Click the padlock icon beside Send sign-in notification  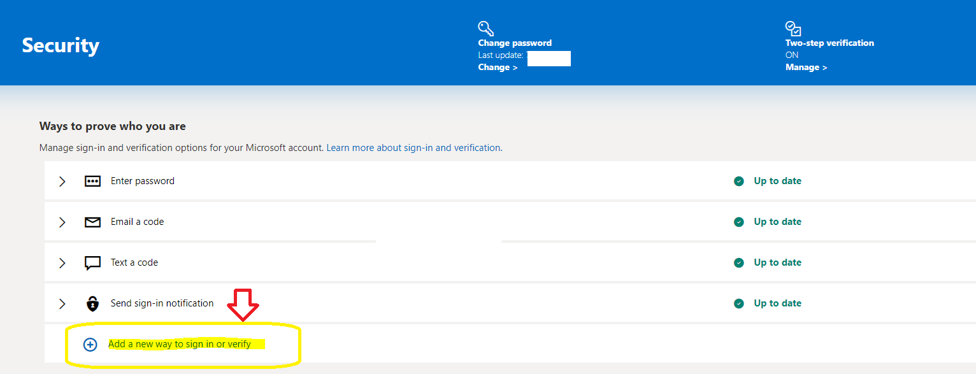tap(93, 303)
